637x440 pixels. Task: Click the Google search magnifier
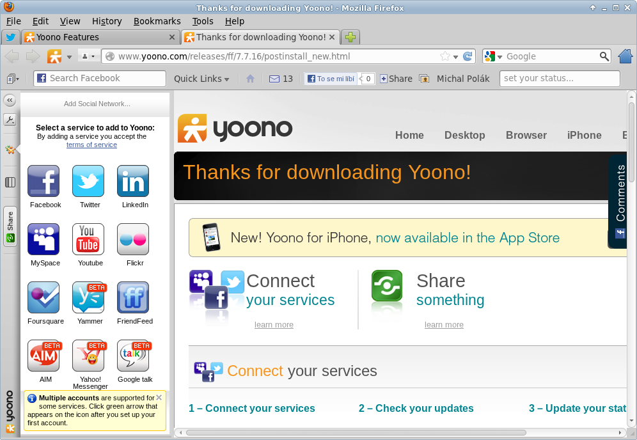coord(604,56)
